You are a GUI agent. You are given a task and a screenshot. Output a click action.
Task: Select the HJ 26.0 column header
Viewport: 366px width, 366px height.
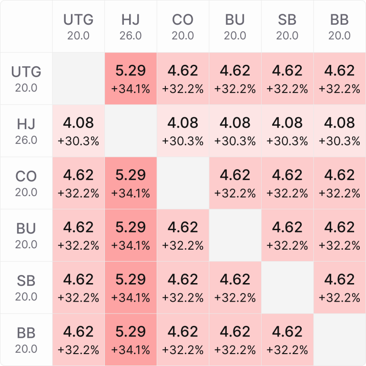pos(131,27)
